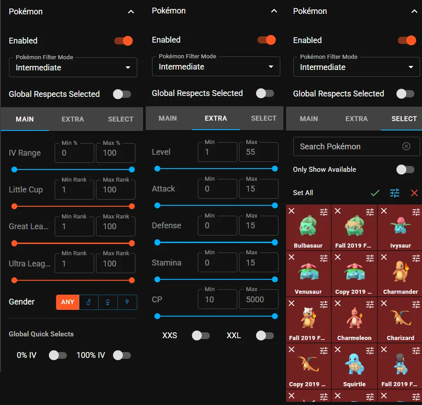Switch to the EXTRA tab in the Search Pokémon panel
Screen dimensions: 422x405
(357, 119)
